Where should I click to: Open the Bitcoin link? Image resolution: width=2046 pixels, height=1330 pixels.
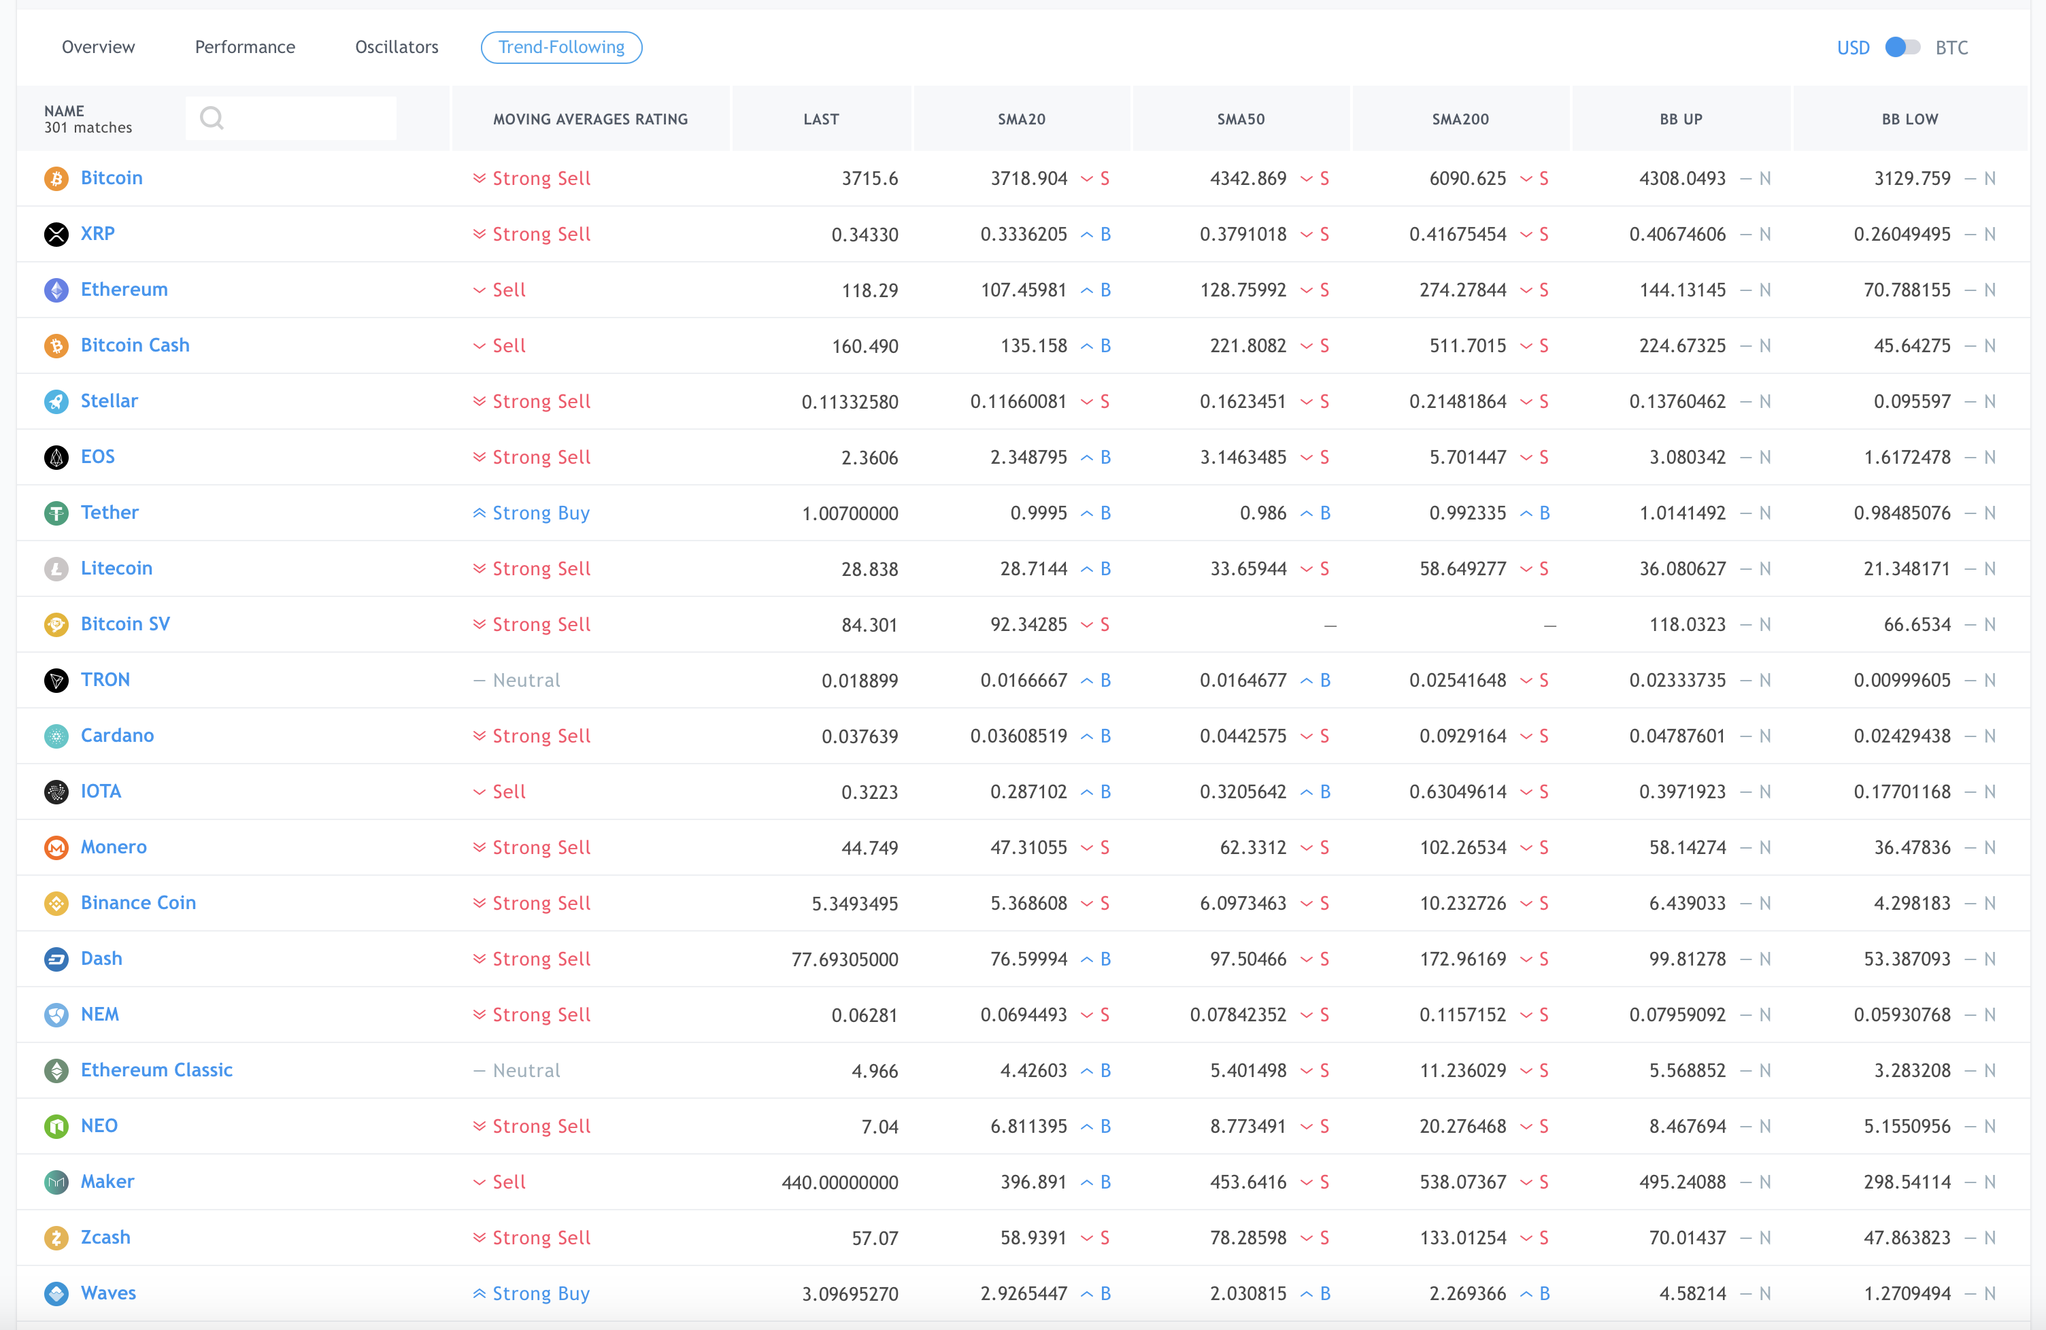click(x=112, y=178)
